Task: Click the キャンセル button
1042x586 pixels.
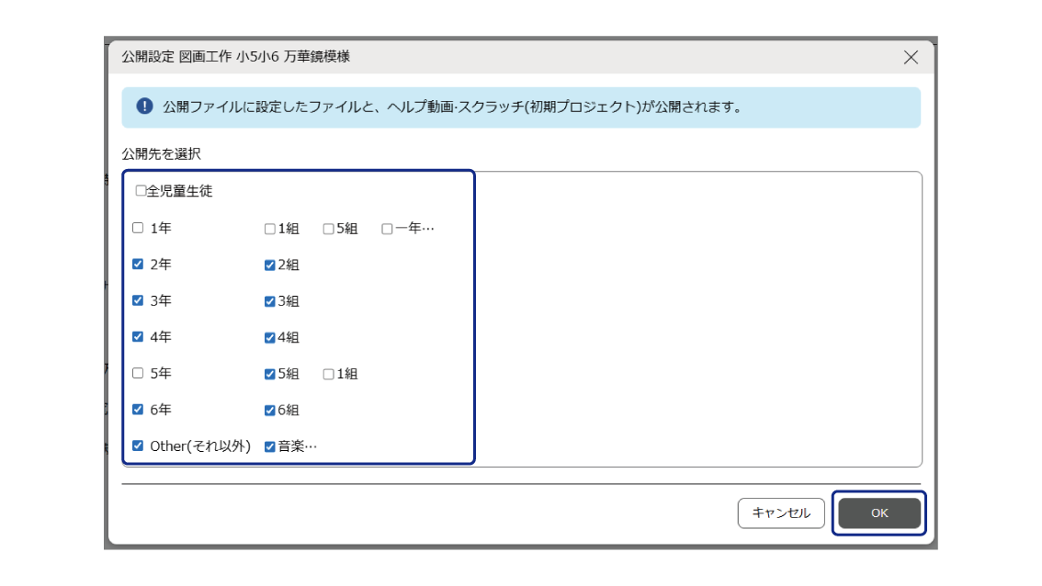Action: tap(781, 513)
